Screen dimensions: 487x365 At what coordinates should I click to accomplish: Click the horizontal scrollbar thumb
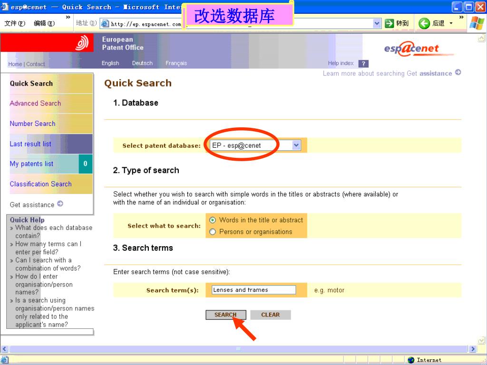[238, 349]
